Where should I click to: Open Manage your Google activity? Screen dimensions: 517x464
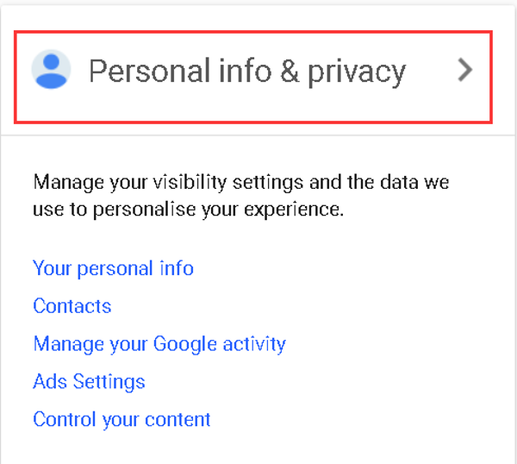point(159,344)
